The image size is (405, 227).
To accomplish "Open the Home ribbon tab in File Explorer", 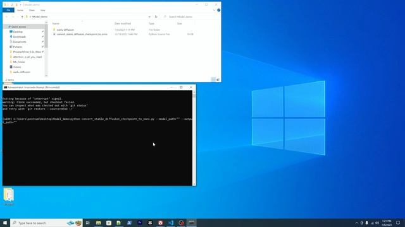I will (20, 10).
